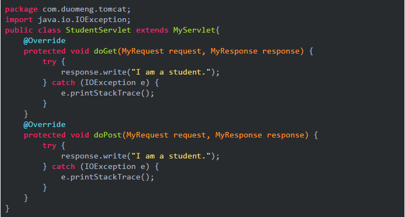Viewport: 405px width, 217px height.
Task: Click java.io.IOException in the import statement
Action: coord(82,20)
